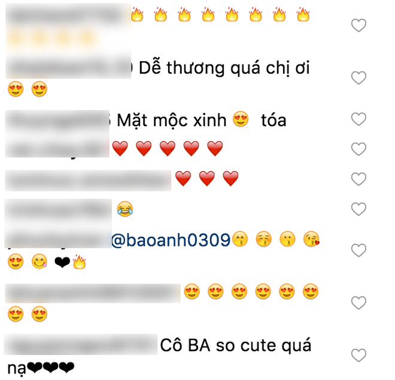Click the word "tóa" in the comment
The height and width of the screenshot is (380, 395).
(274, 121)
